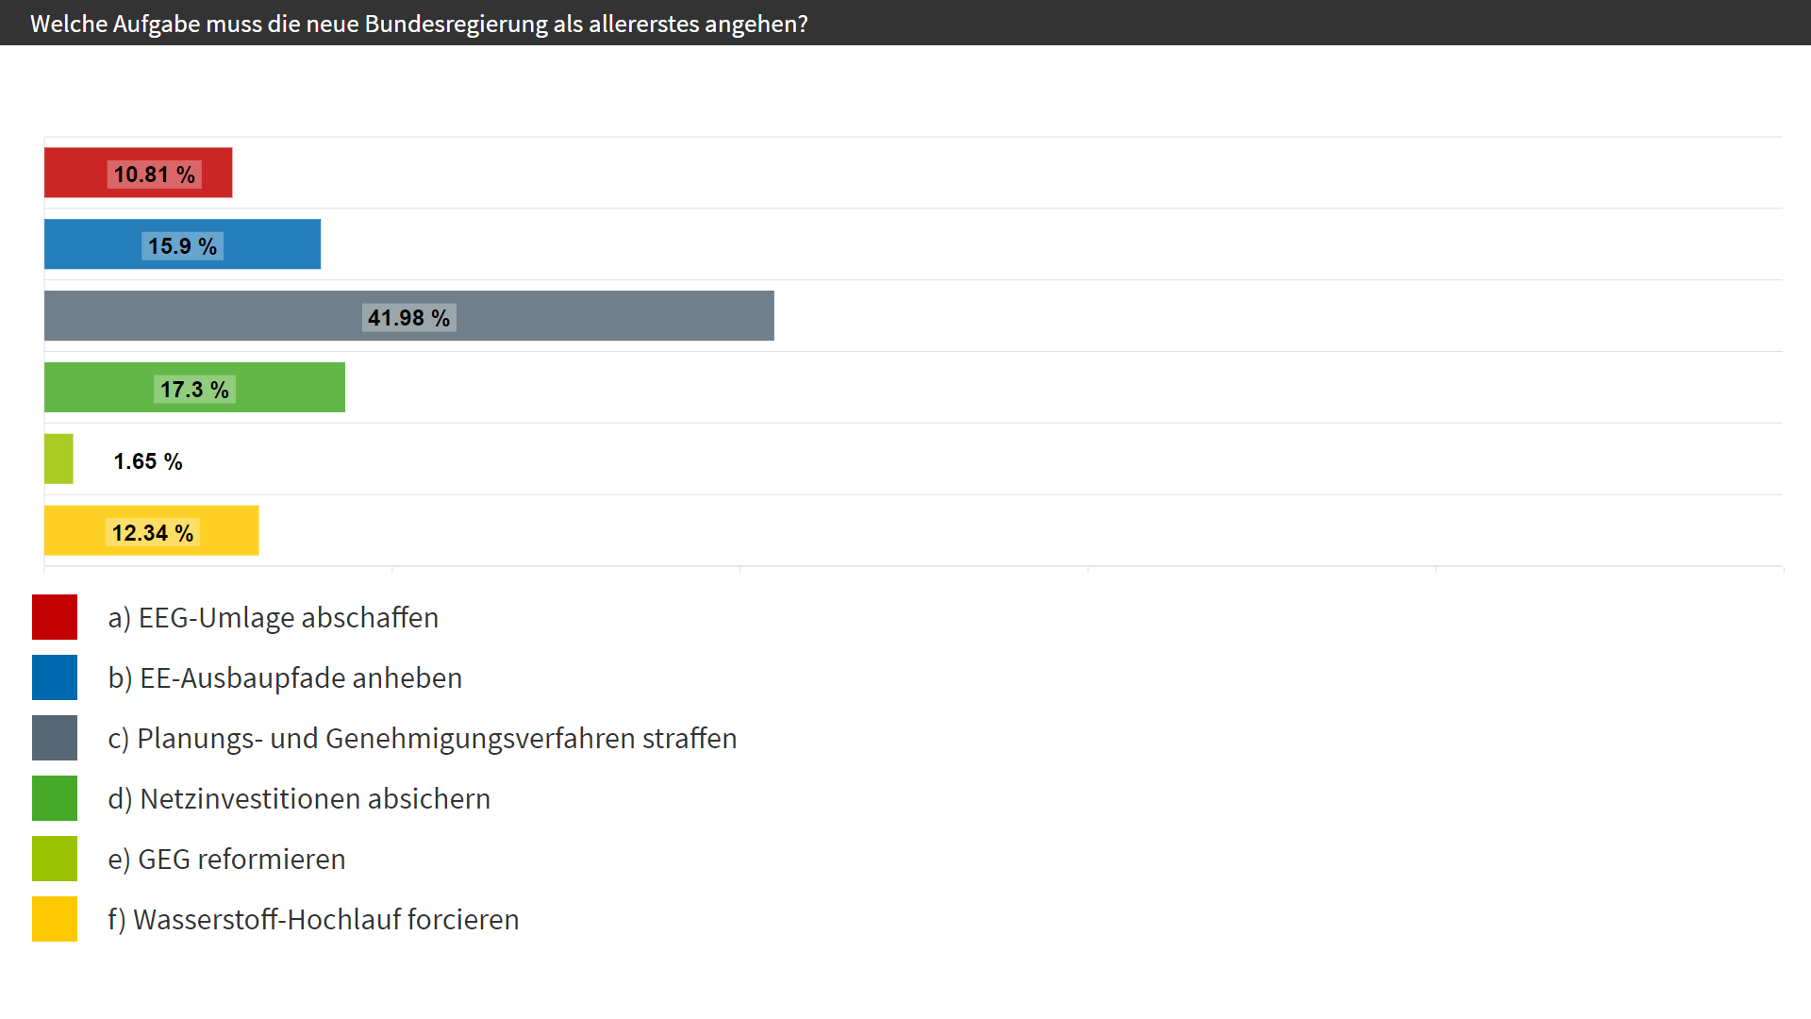
Task: Select the red 10.81 % bar
Action: tap(138, 173)
